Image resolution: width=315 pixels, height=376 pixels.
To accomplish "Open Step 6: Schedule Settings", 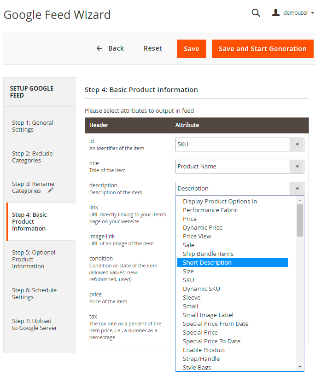I will (34, 294).
